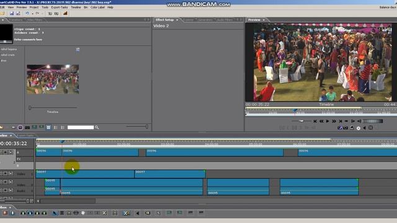This screenshot has width=397, height=223.
Task: Switch to the Generators tab
Action: [205, 20]
